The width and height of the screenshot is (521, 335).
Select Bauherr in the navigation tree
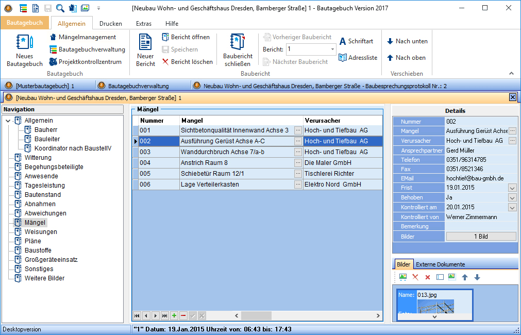(46, 129)
